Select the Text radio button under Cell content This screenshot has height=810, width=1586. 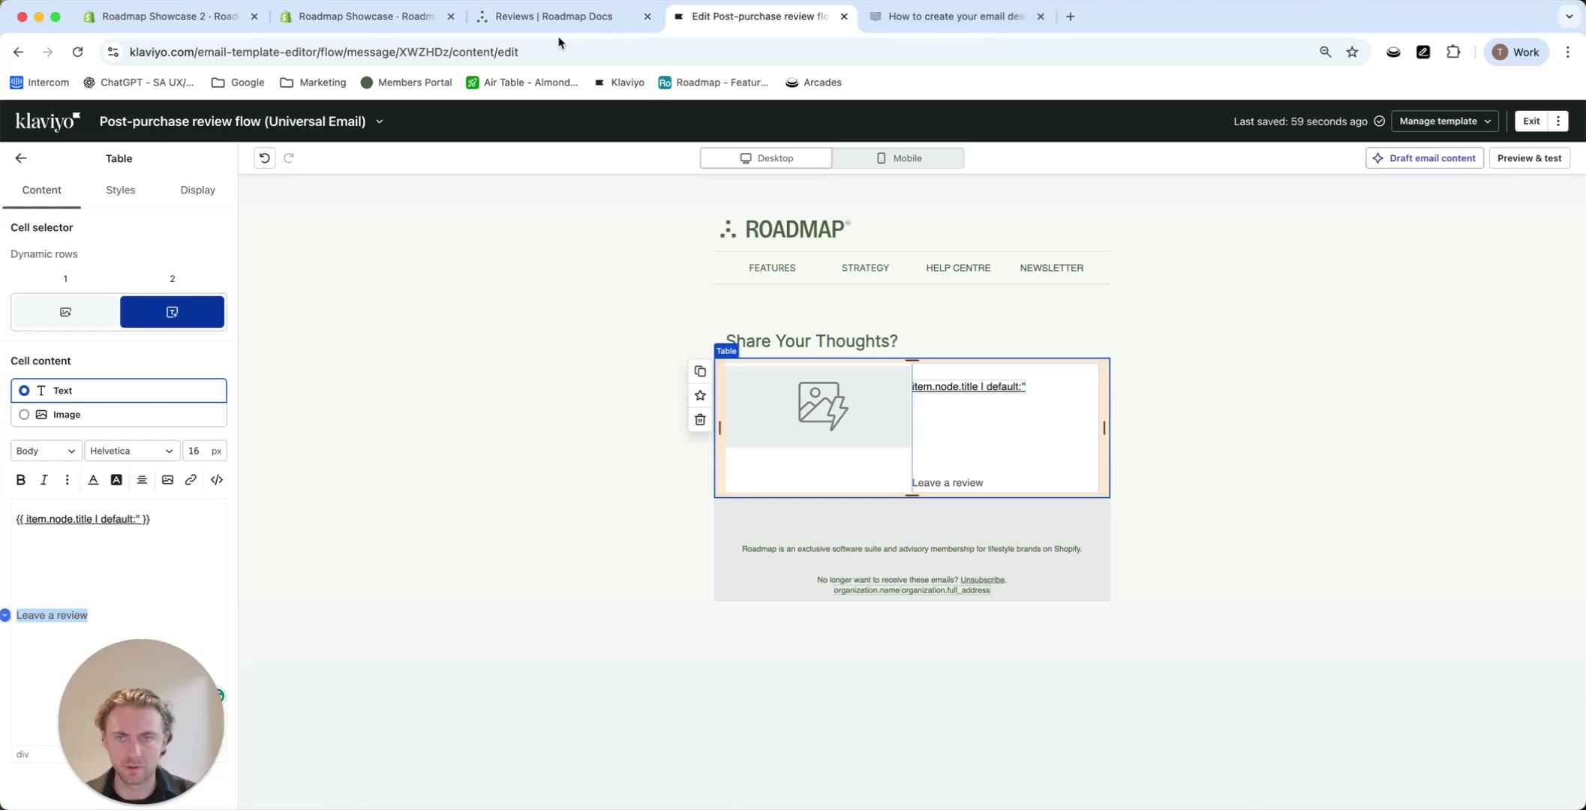24,390
